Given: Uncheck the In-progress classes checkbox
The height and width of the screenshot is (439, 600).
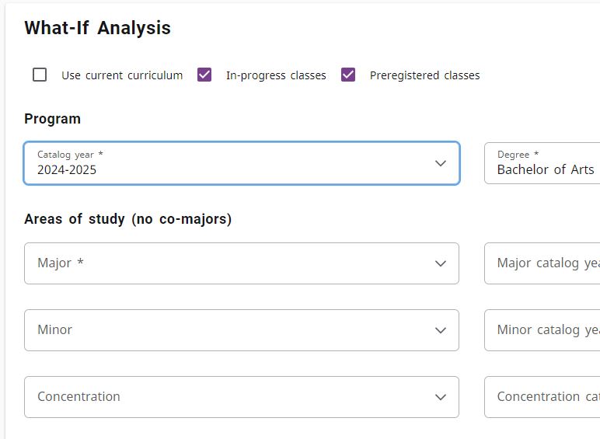Looking at the screenshot, I should 204,75.
